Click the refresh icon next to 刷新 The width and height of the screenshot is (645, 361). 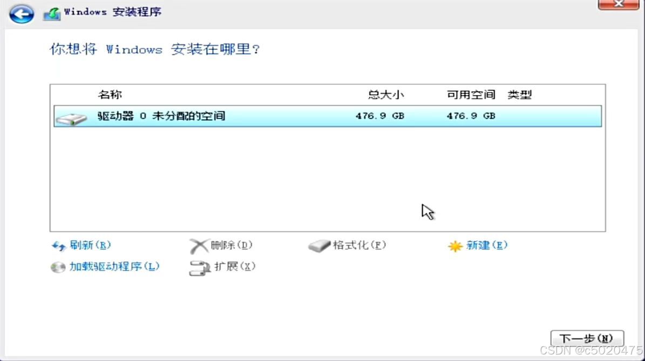point(57,246)
